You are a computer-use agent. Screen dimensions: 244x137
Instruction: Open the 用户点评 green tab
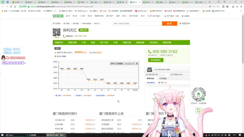pyautogui.click(x=104, y=42)
